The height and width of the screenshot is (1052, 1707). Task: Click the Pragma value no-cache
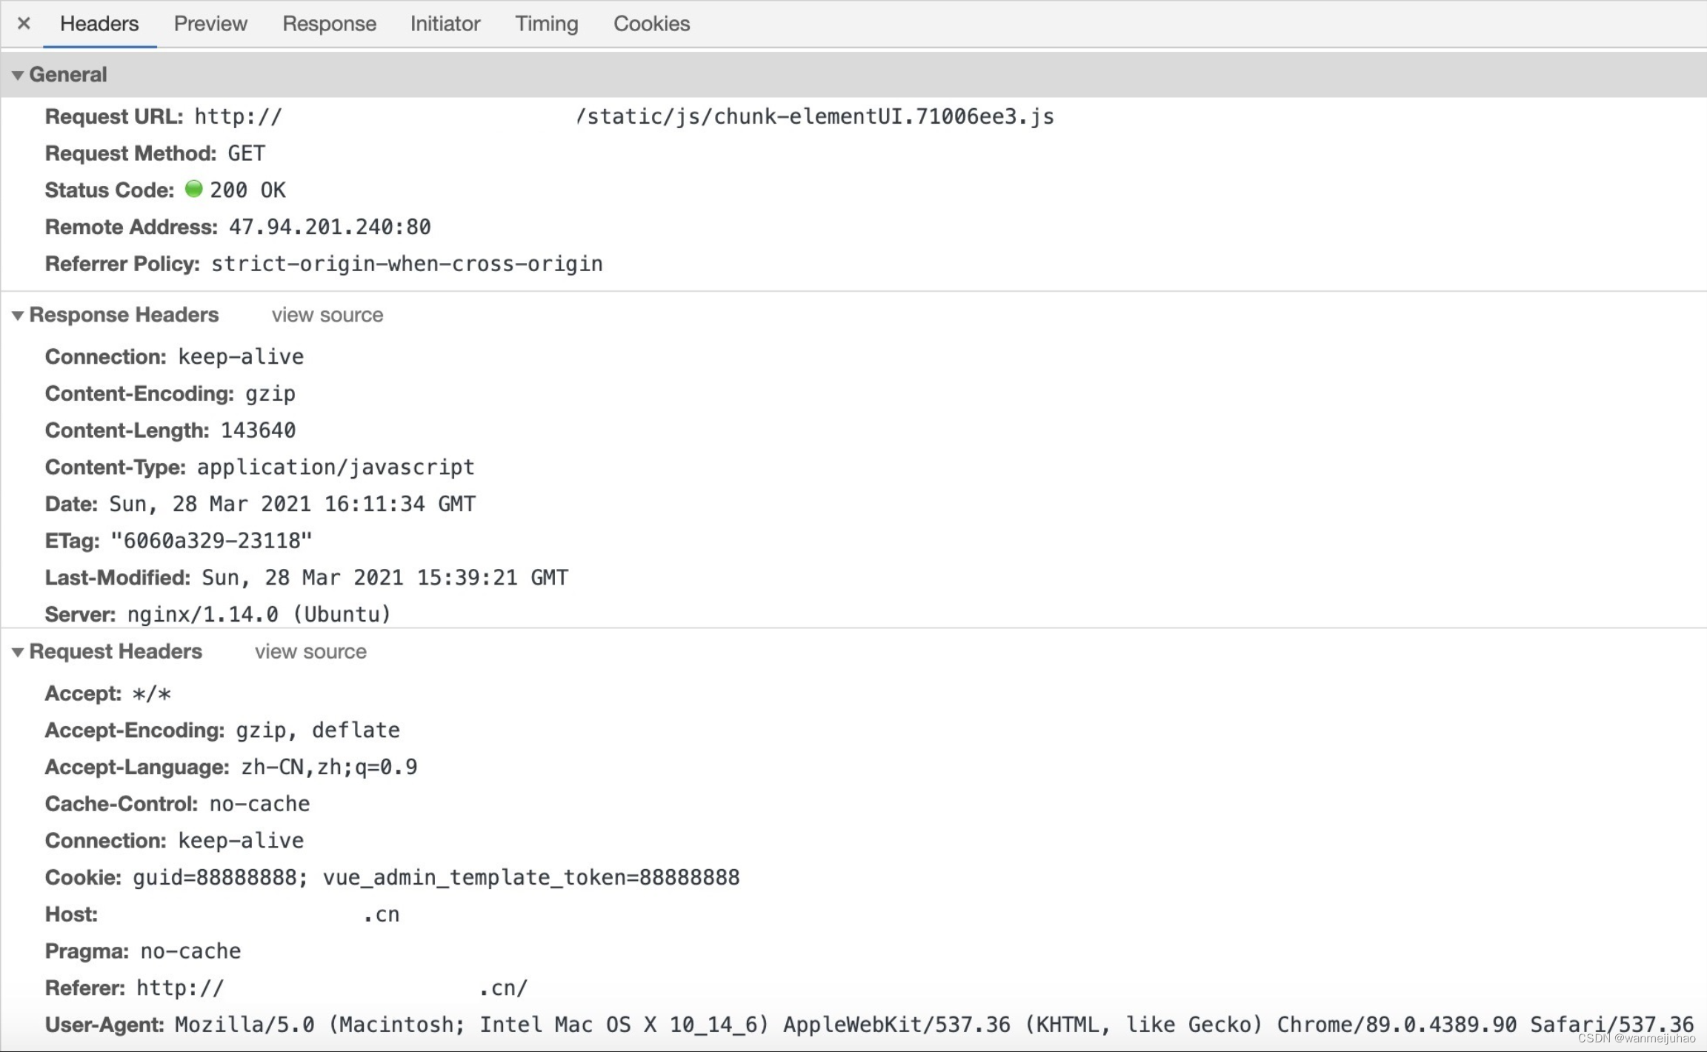click(x=190, y=951)
